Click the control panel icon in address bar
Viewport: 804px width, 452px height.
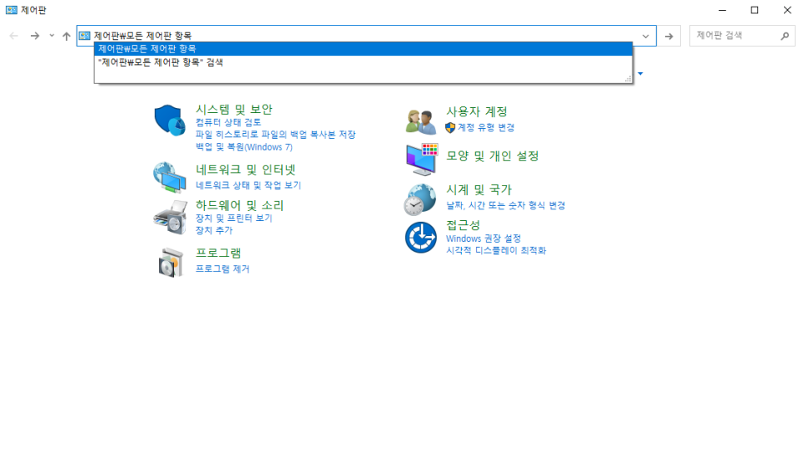point(85,36)
